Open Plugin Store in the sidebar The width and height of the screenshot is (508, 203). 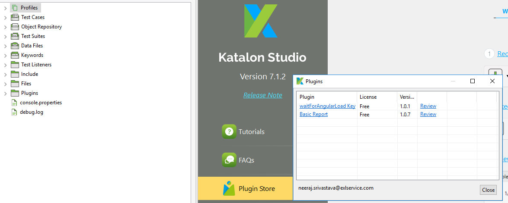tap(256, 188)
